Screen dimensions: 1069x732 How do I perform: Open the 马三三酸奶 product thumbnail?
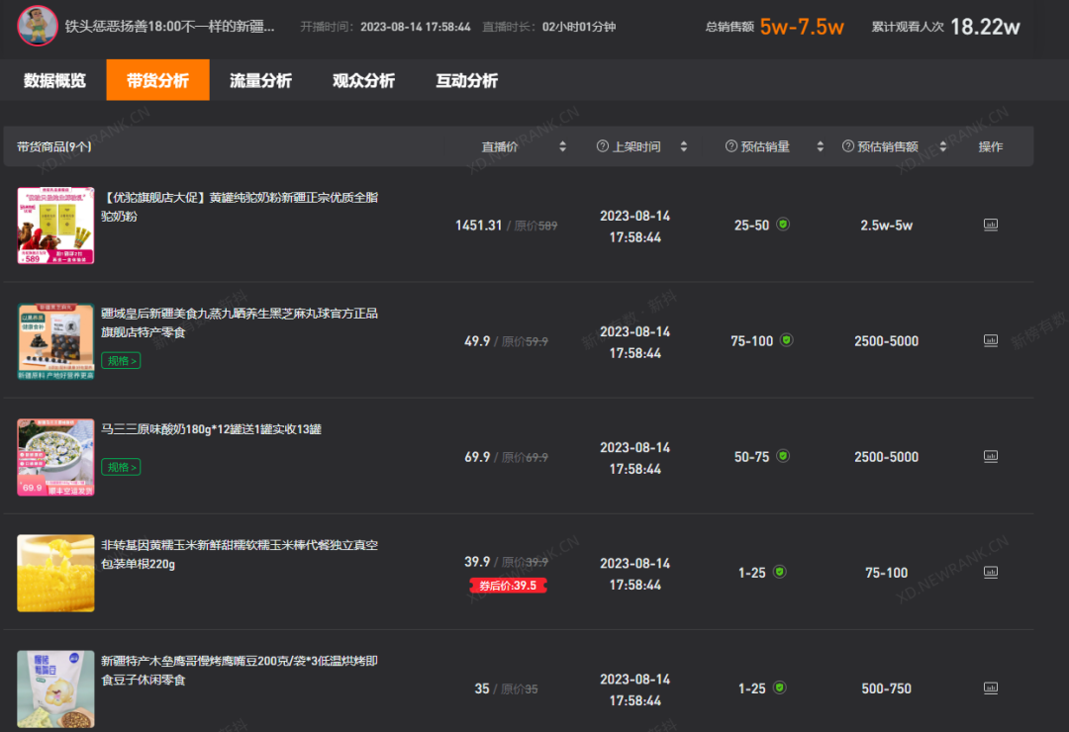tap(55, 457)
